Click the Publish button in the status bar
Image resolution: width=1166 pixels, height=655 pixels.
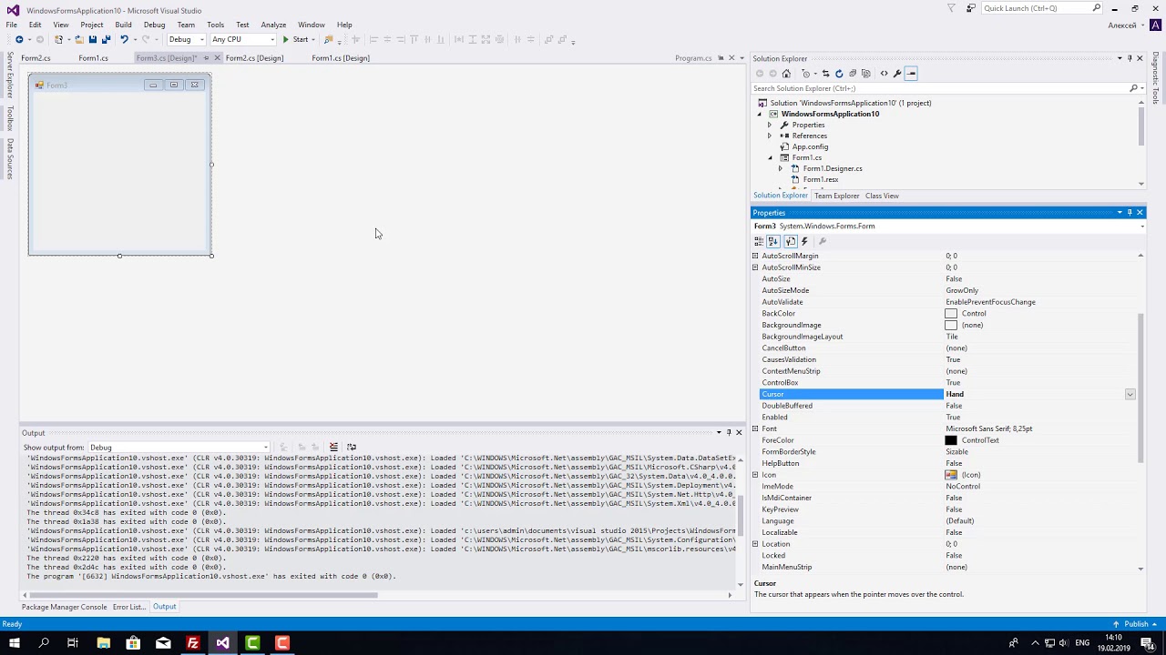tap(1136, 624)
